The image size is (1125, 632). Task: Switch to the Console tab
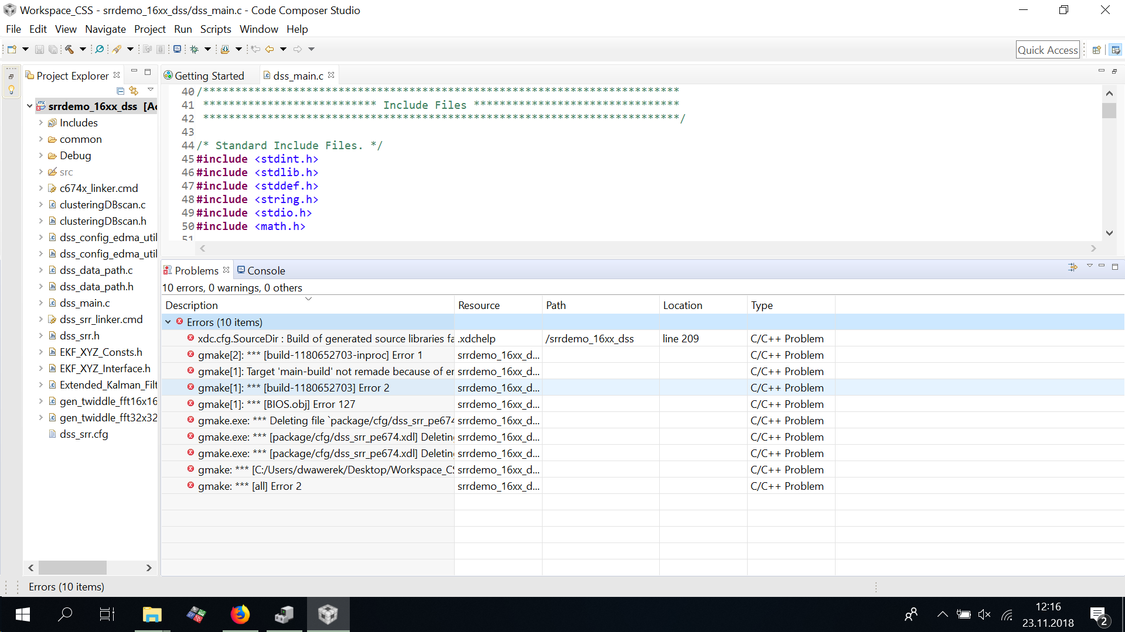point(261,270)
